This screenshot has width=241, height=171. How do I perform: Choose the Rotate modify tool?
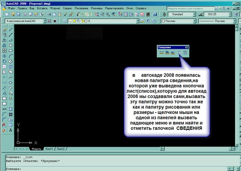pyautogui.click(x=4, y=62)
